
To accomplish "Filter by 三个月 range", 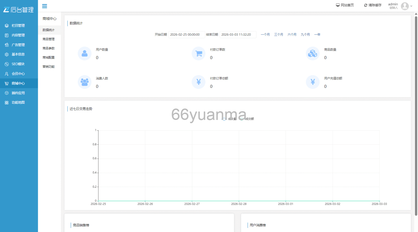I will tap(278, 35).
